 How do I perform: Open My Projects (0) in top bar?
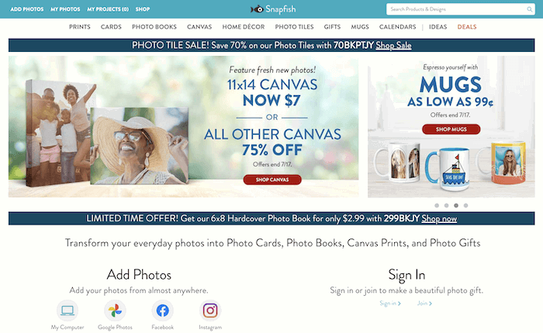click(108, 9)
